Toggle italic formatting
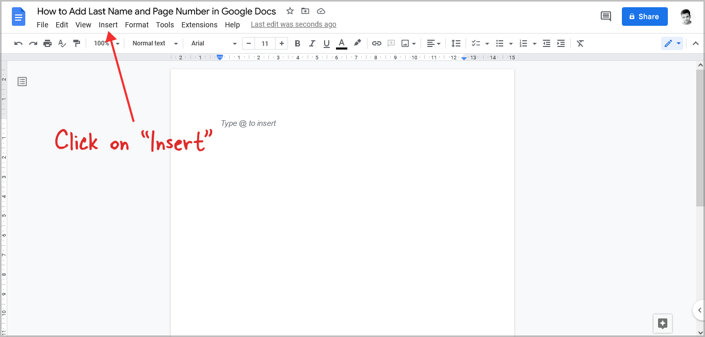The image size is (705, 337). pyautogui.click(x=312, y=43)
